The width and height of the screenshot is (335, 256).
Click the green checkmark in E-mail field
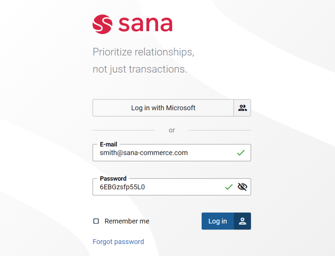tap(241, 153)
